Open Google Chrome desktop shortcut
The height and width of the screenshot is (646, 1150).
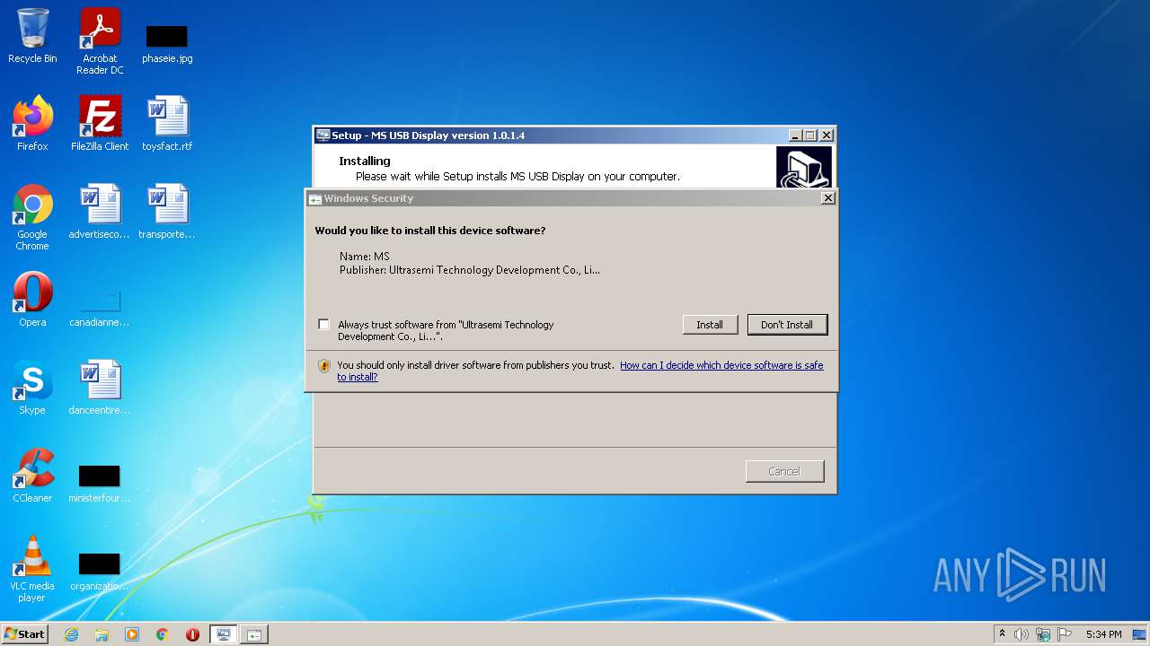coord(32,217)
